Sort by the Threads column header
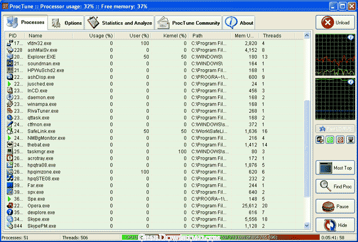This screenshot has width=358, height=242. [277, 36]
